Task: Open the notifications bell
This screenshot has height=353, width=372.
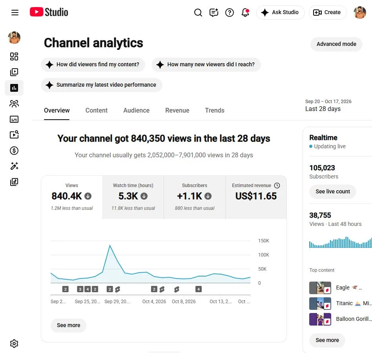Action: click(x=245, y=12)
